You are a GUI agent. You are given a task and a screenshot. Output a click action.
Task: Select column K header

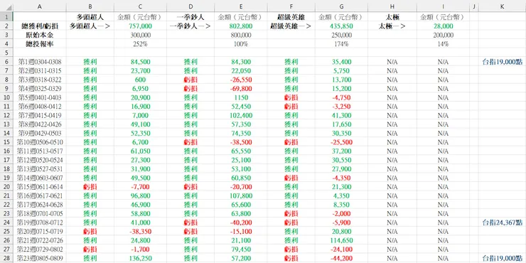click(x=502, y=6)
